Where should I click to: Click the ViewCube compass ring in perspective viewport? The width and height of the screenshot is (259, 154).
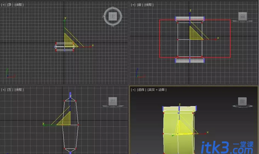(x=242, y=106)
